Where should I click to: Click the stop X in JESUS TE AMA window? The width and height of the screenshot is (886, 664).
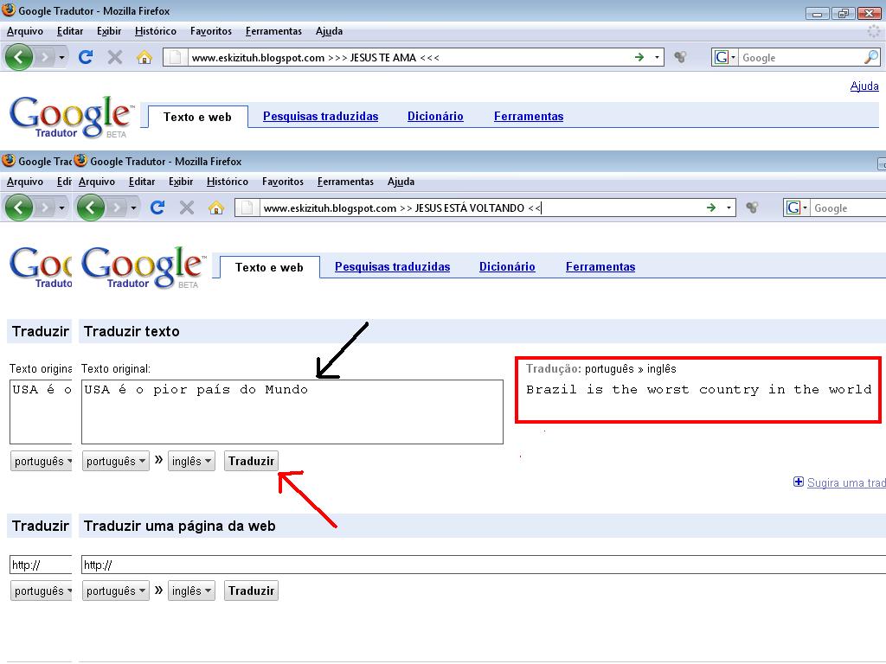(115, 57)
